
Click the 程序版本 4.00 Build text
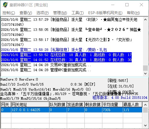click(120, 98)
